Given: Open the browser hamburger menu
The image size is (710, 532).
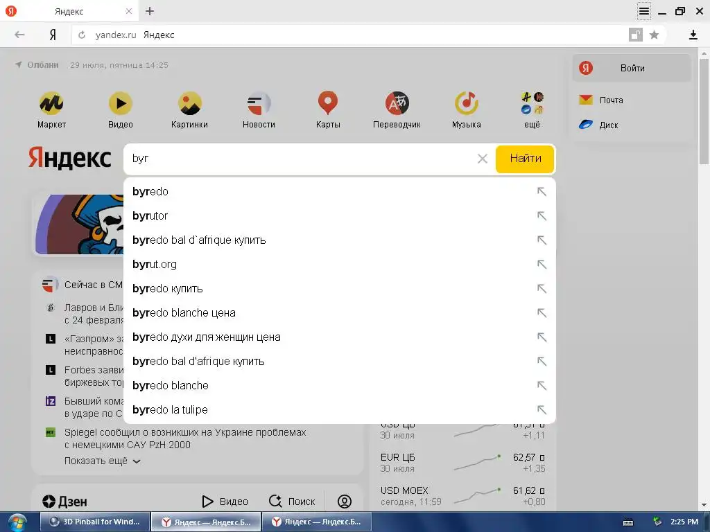Looking at the screenshot, I should click(644, 11).
